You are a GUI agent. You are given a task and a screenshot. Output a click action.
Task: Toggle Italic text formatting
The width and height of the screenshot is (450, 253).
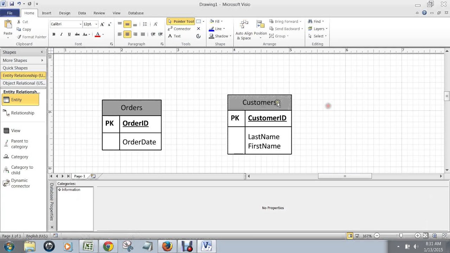click(x=62, y=34)
